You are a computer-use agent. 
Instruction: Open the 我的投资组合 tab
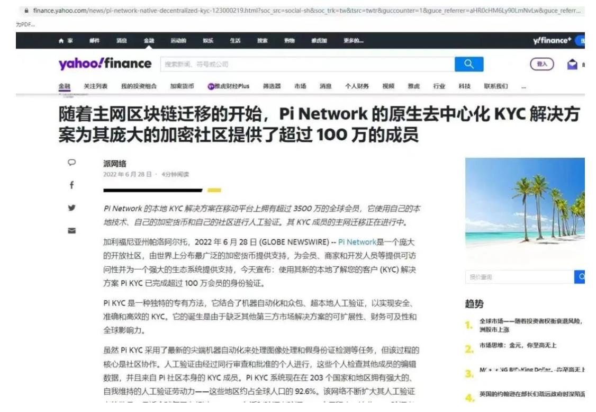pyautogui.click(x=139, y=86)
